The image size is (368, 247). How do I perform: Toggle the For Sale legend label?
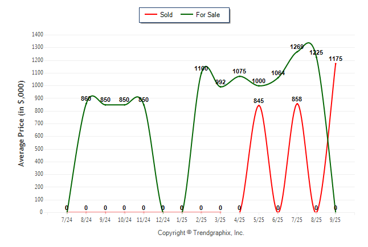[x=208, y=14]
